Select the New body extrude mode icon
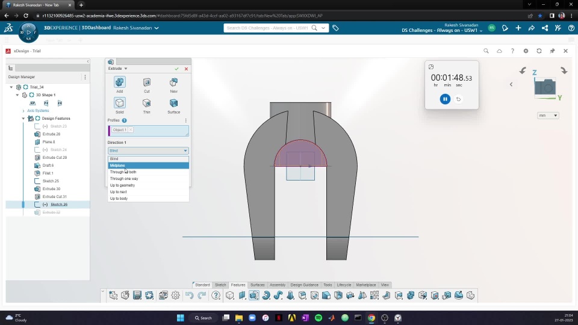Viewport: 578px width, 325px height. pos(173,82)
